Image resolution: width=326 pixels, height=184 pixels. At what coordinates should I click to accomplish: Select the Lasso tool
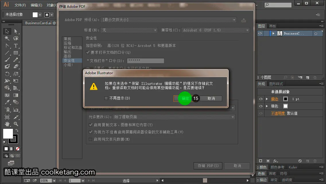[16, 38]
